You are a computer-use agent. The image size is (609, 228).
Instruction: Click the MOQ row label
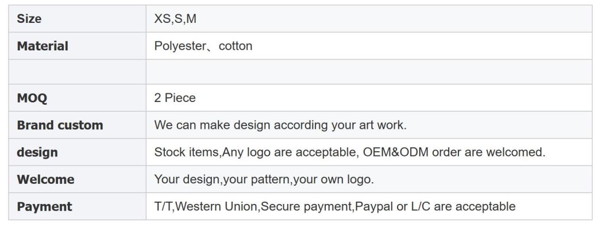point(32,98)
